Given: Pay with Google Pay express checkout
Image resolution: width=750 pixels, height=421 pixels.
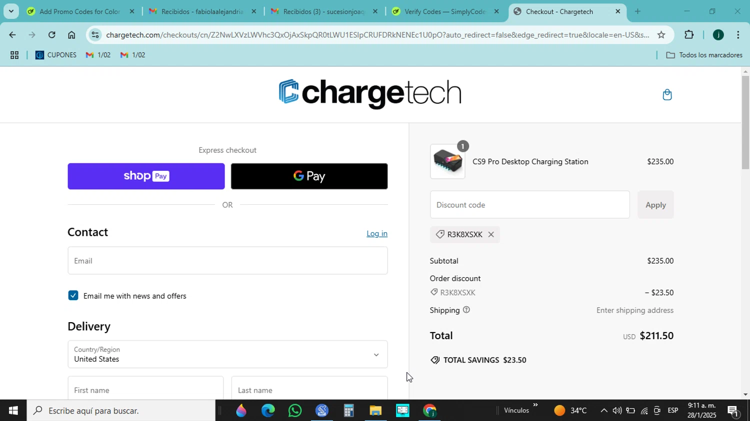Looking at the screenshot, I should 309,176.
